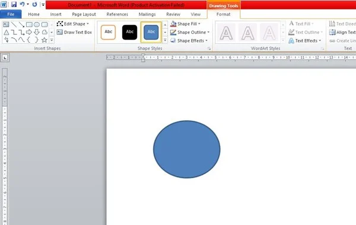Select the text box shape in shapes gallery
This screenshot has height=225, width=356.
[6, 24]
